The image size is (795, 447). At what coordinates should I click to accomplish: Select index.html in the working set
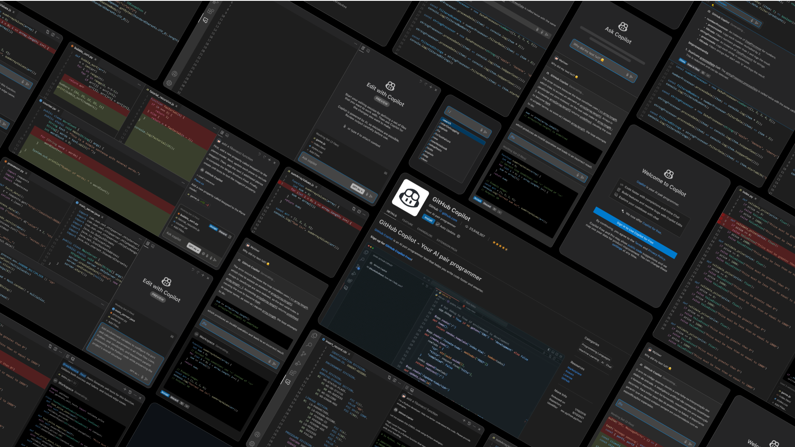[x=319, y=145]
